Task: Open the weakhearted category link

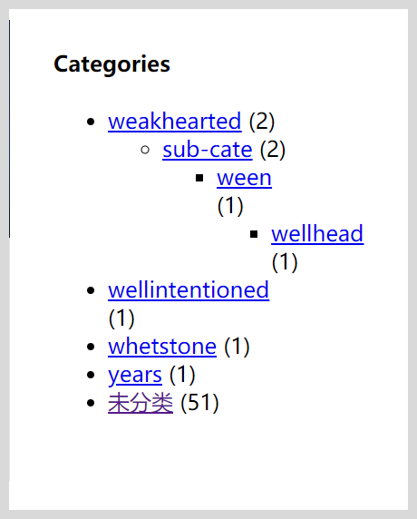Action: (175, 122)
